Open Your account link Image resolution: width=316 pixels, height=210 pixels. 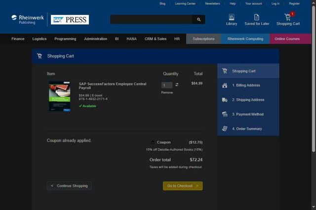(x=253, y=3)
